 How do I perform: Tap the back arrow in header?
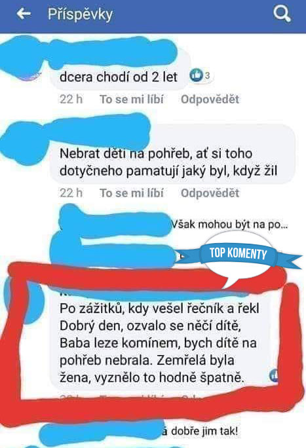[24, 14]
